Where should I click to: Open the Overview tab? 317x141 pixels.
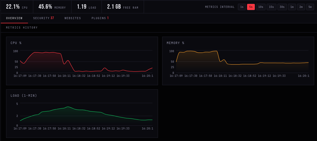point(14,18)
